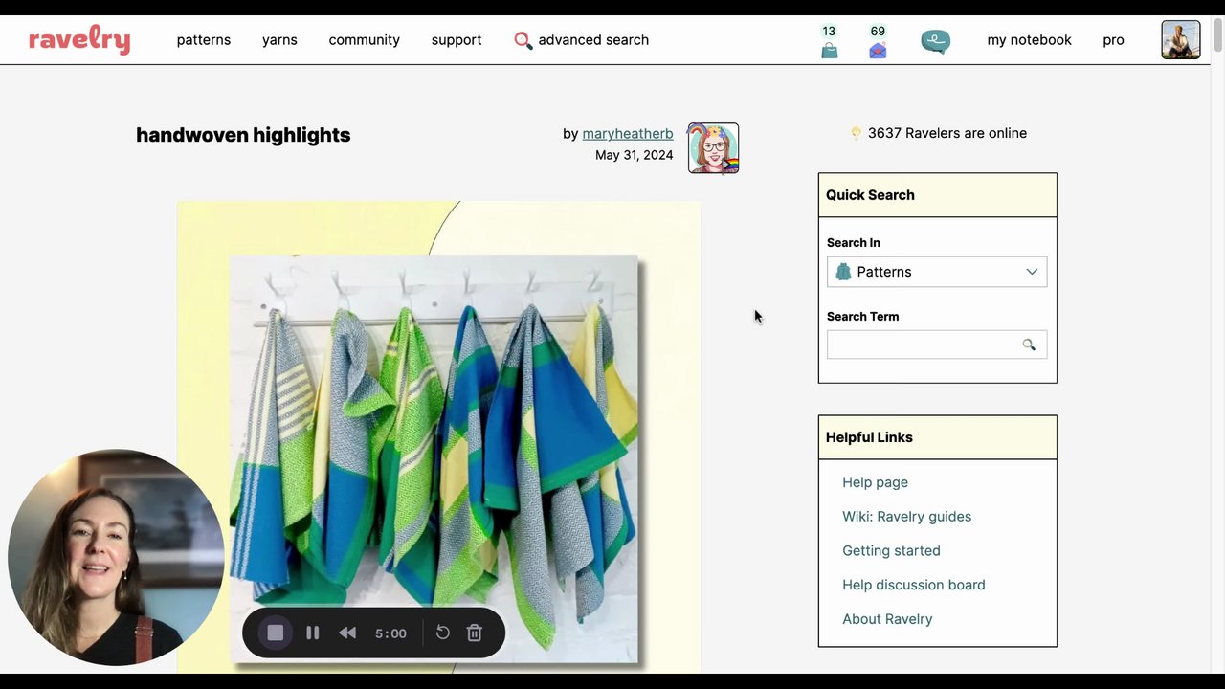Click the May 31, 2024 date

click(634, 155)
